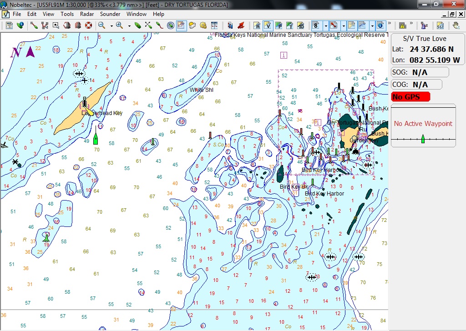Screen dimensions: 466x331
Task: Click the Zoom In magnifier icon
Action: (x=119, y=25)
